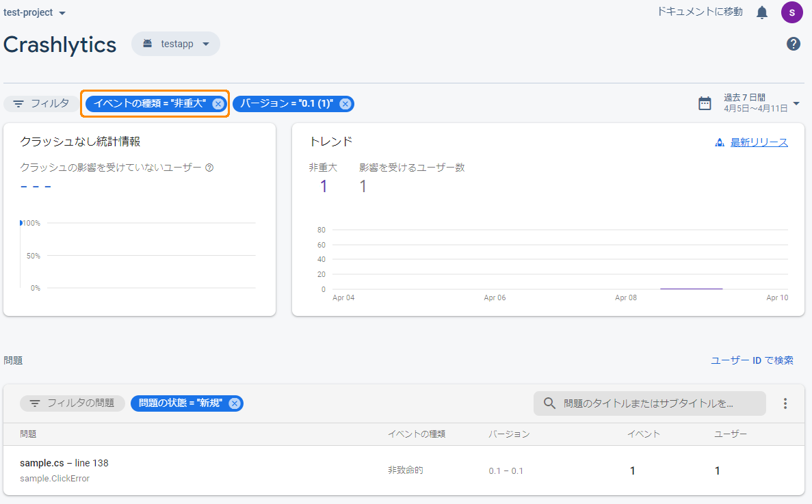The image size is (812, 504).
Task: Click the search magnifier in the issues panel
Action: [x=549, y=403]
